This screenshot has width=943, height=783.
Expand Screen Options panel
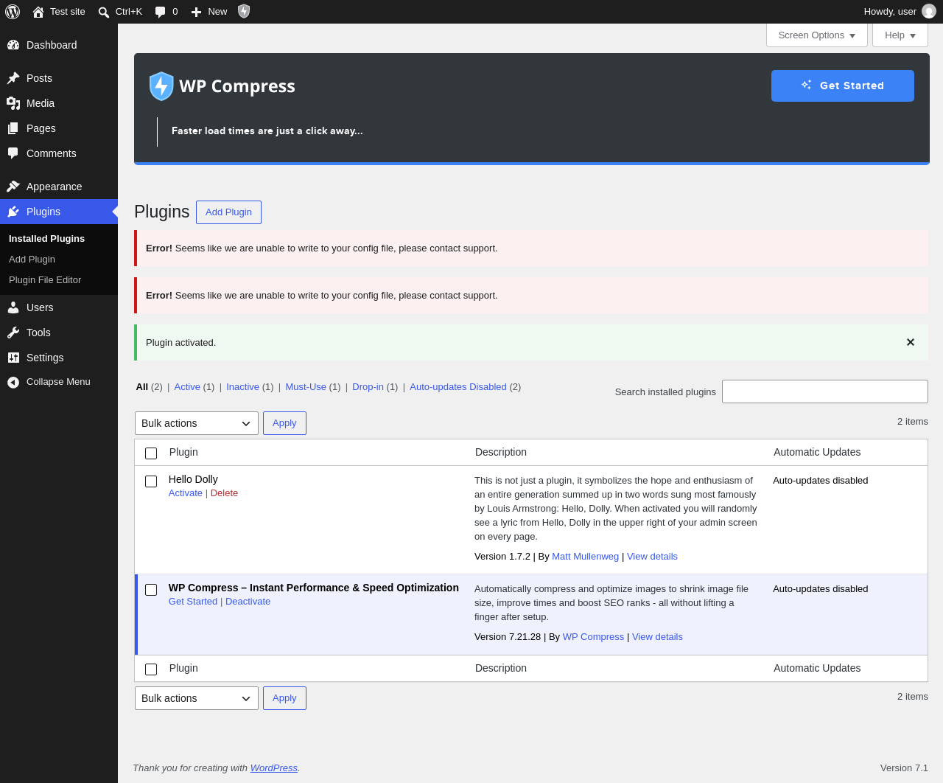point(817,35)
